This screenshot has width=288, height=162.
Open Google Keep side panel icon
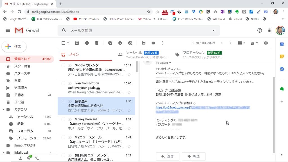pos(282,57)
